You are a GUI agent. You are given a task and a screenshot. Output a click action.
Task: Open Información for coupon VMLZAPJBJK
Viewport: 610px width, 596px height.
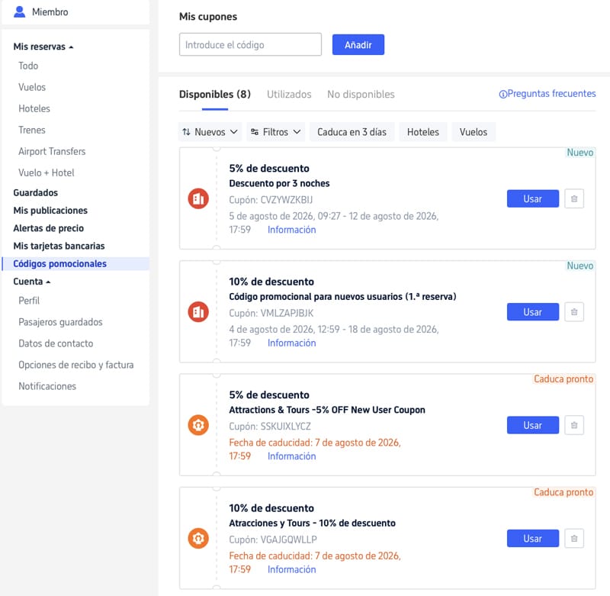click(291, 343)
